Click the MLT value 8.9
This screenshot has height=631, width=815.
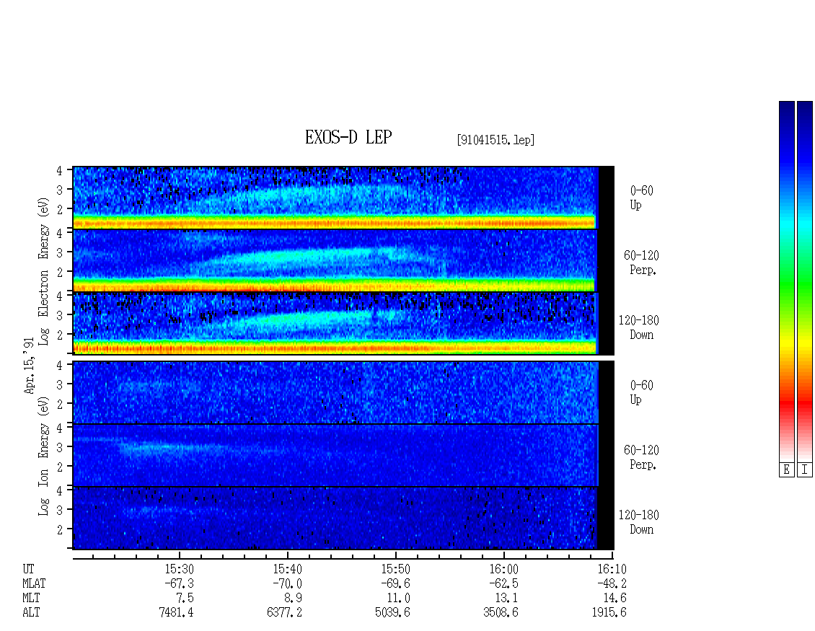click(x=293, y=599)
